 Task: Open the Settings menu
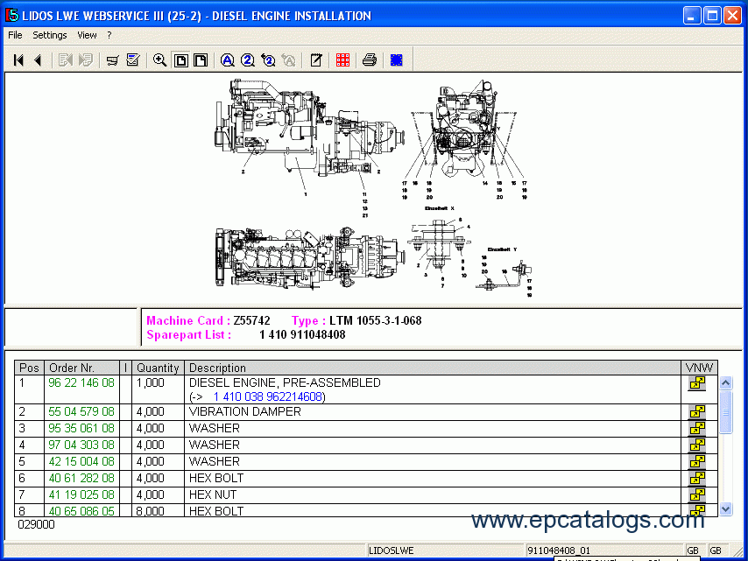50,35
